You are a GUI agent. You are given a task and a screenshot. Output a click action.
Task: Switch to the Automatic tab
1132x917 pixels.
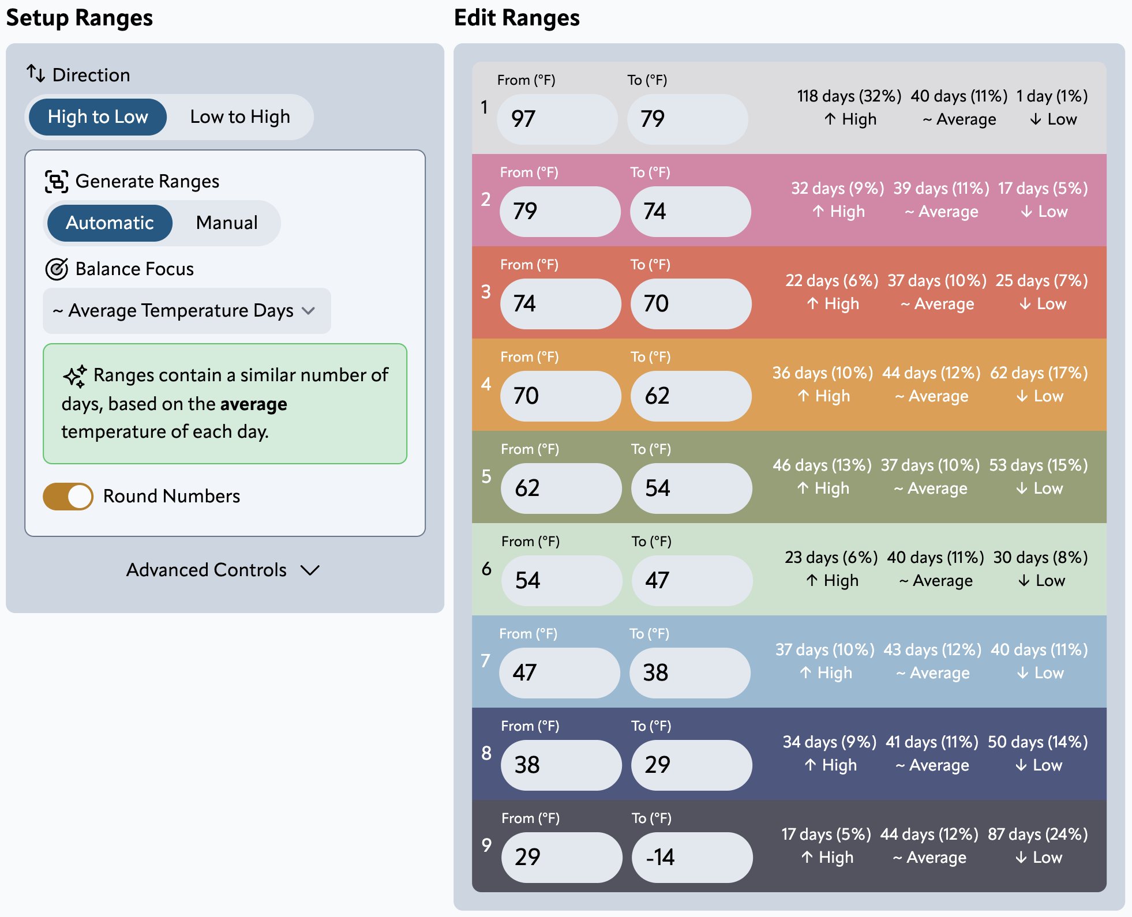(x=109, y=223)
